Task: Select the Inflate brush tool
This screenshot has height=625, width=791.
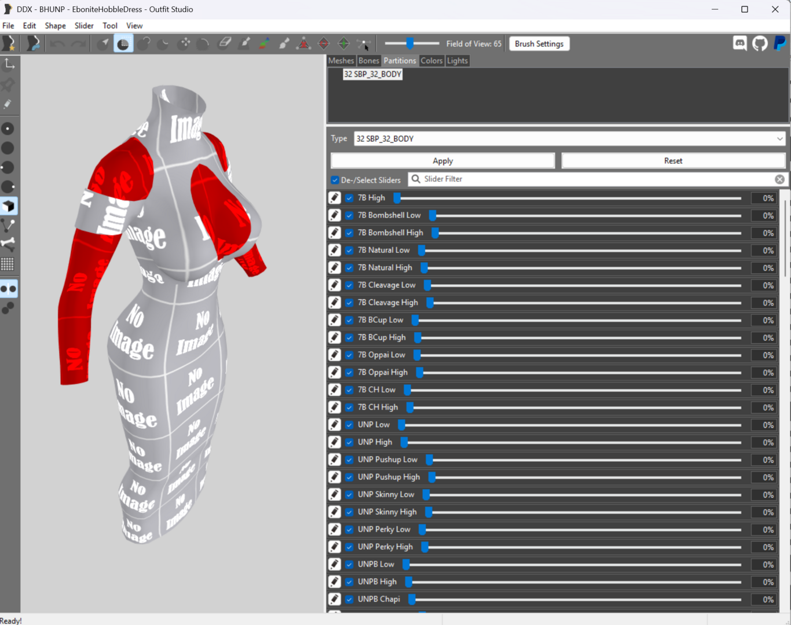Action: point(144,43)
